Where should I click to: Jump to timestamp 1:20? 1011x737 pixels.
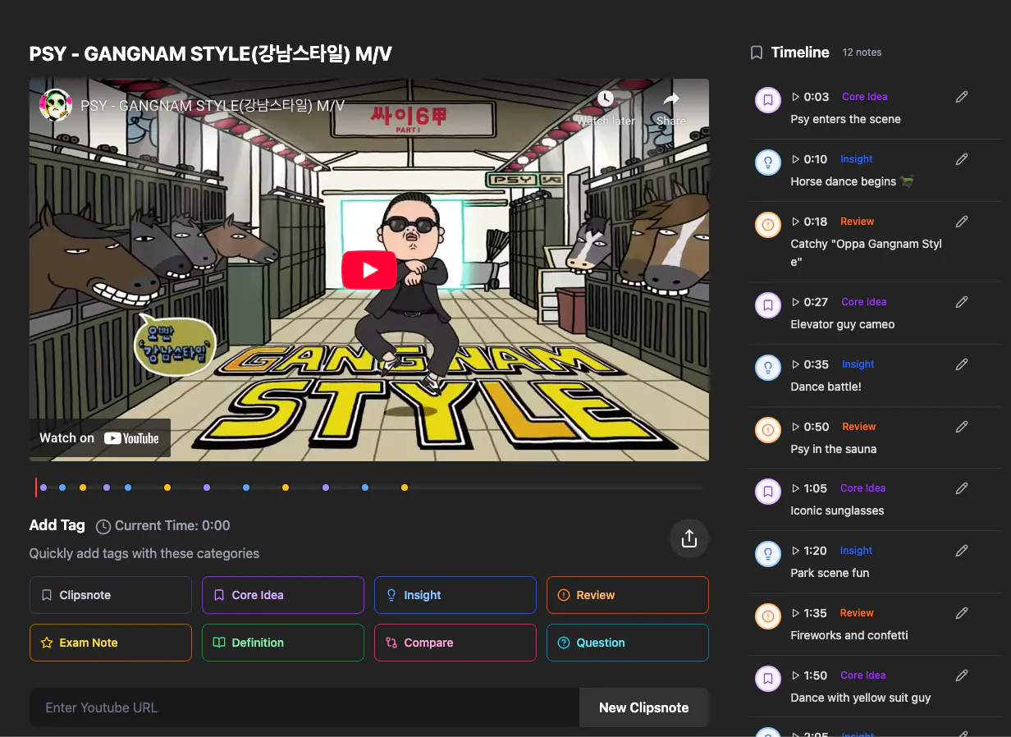point(809,551)
